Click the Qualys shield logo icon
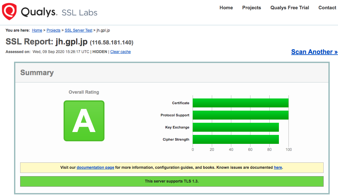 [x=9, y=12]
